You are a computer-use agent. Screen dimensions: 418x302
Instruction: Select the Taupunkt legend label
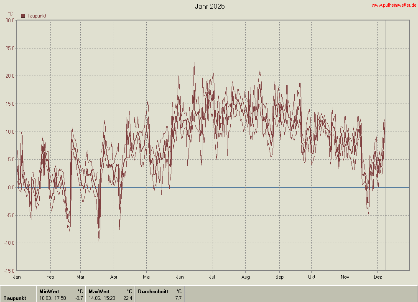36,16
